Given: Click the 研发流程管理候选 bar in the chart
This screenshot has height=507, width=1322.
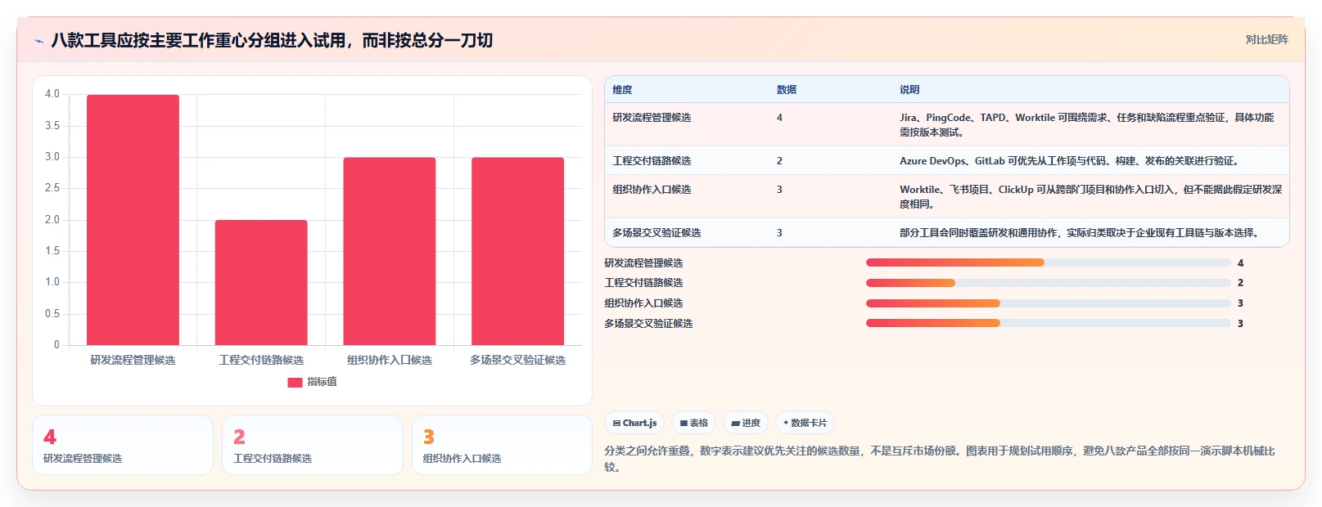Looking at the screenshot, I should point(133,220).
